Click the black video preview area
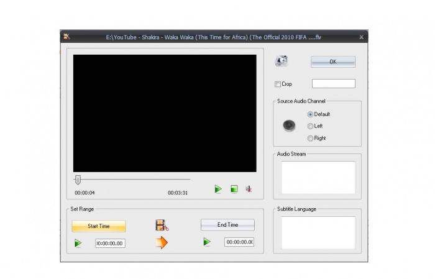 click(x=165, y=113)
